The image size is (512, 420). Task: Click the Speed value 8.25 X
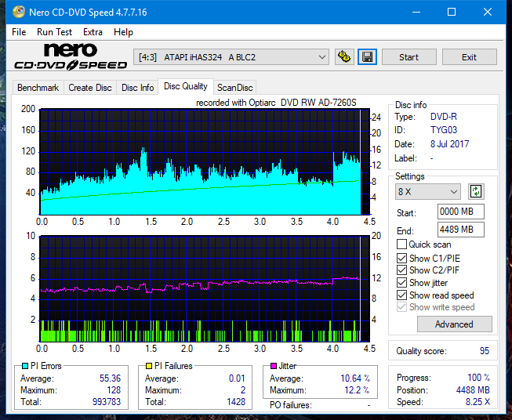click(x=478, y=402)
